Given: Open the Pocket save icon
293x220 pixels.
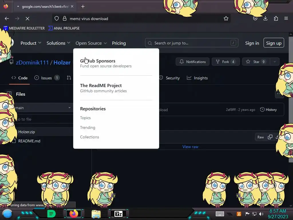Looking at the screenshot, I should (x=255, y=19).
